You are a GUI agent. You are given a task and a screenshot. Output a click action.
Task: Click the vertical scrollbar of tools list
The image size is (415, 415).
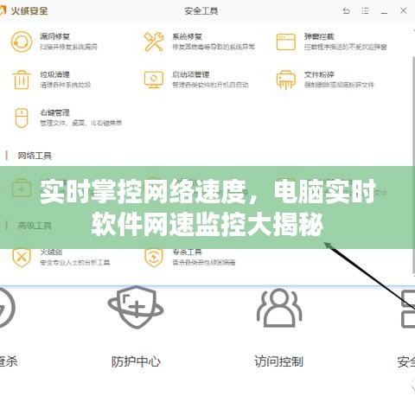point(413,164)
